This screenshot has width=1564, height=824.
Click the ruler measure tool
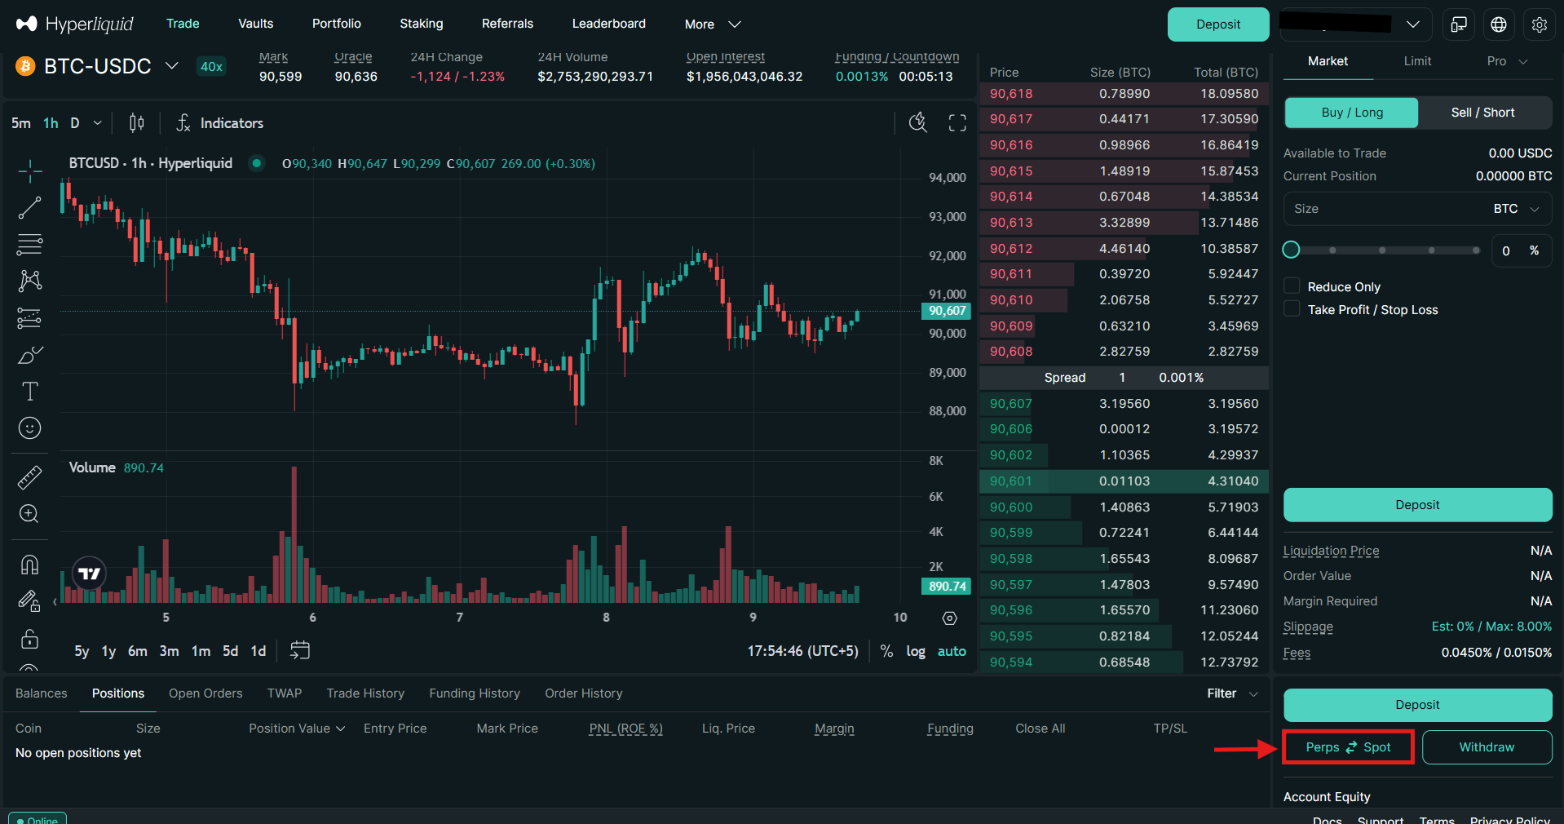coord(29,477)
